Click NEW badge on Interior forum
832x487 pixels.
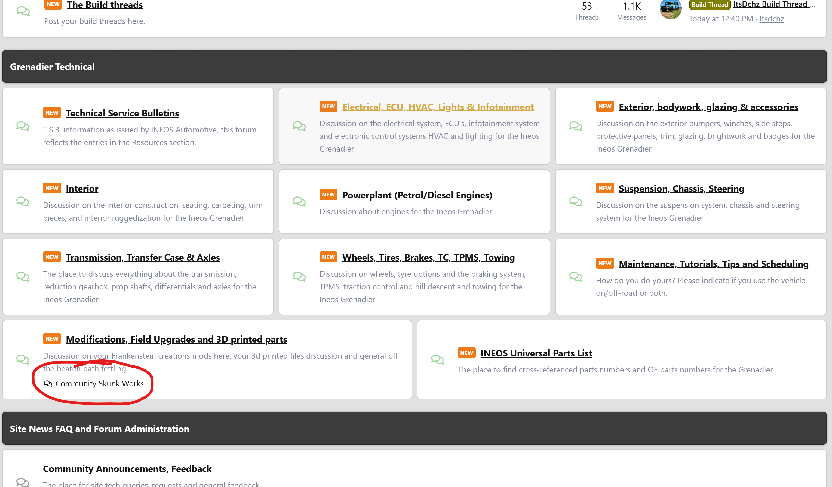click(52, 188)
